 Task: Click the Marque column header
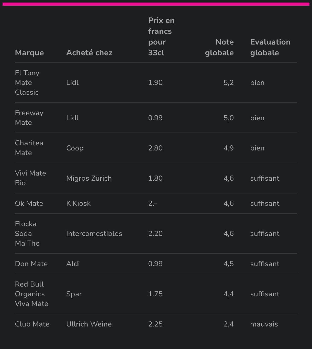(29, 53)
